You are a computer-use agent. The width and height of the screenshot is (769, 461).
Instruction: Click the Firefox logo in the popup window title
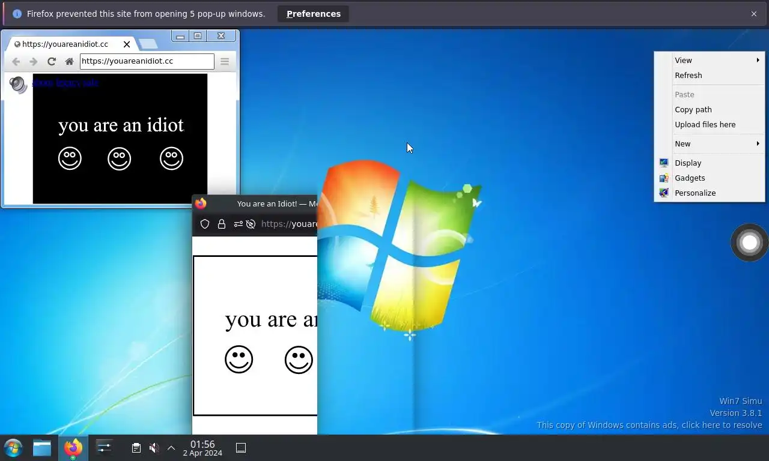coord(201,203)
